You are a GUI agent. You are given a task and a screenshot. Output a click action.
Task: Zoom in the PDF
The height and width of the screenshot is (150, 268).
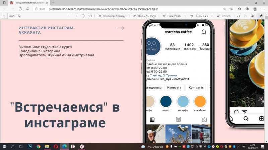[76, 16]
